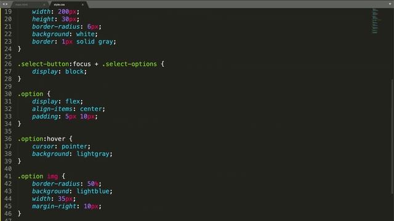Click 'background: lightgray;' declaration
Viewport: 394px width, 221px height.
click(72, 154)
